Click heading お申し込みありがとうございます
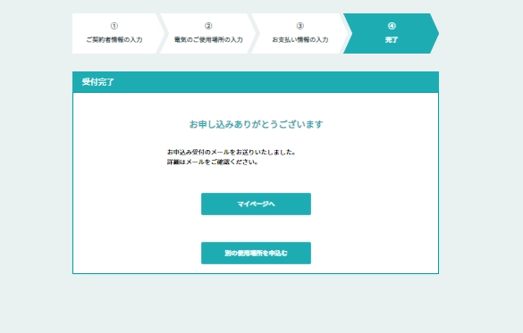The image size is (523, 333). coord(257,124)
